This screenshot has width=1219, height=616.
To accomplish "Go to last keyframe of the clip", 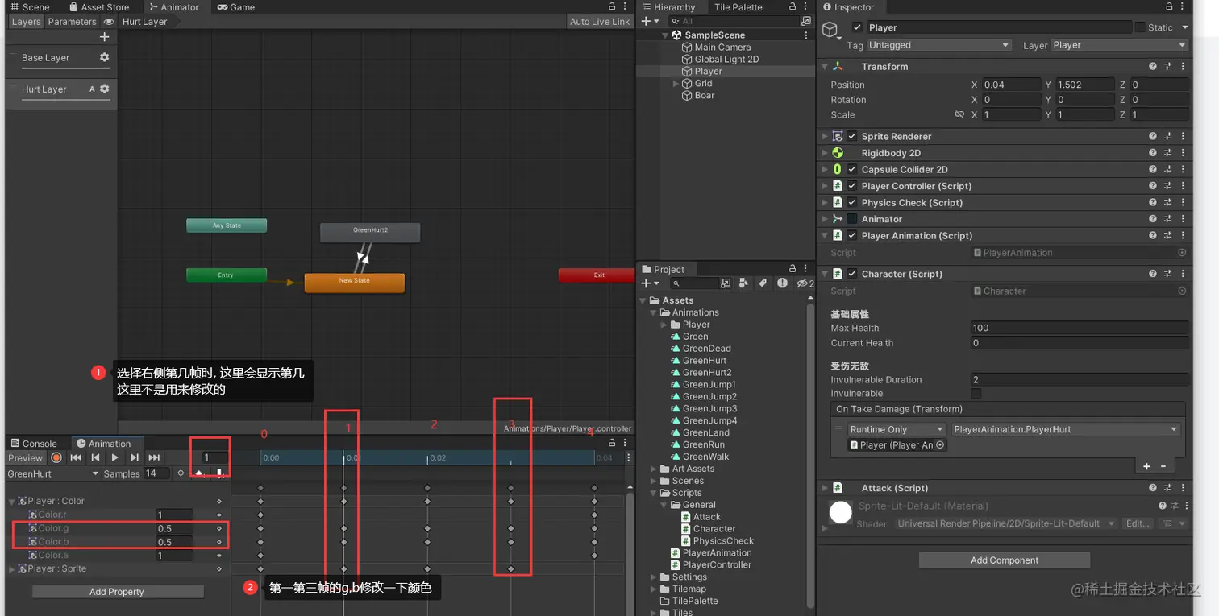I will pyautogui.click(x=154, y=457).
